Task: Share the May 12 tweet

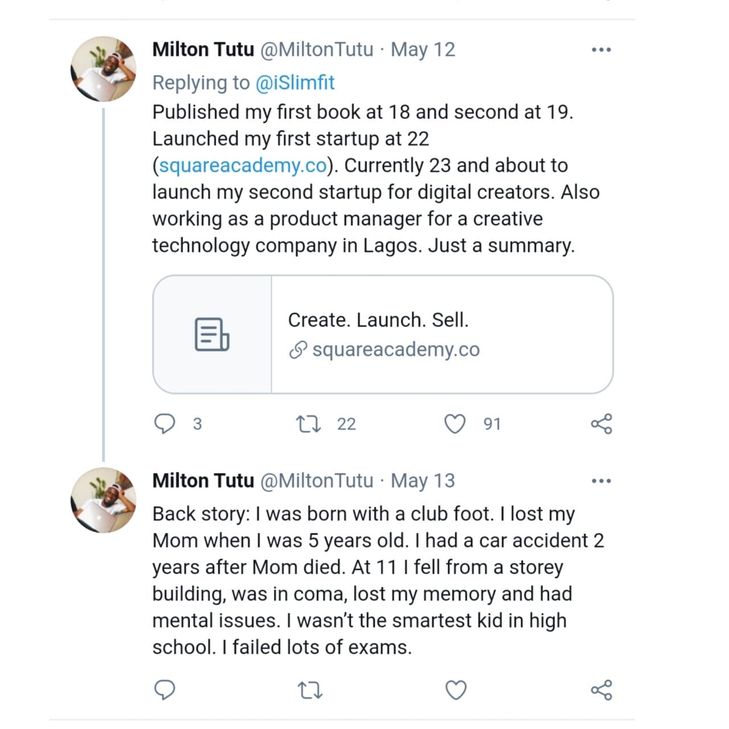Action: (x=601, y=424)
